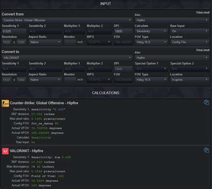
Task: Click the CS:GO game logo icon
Action: click(x=5, y=103)
